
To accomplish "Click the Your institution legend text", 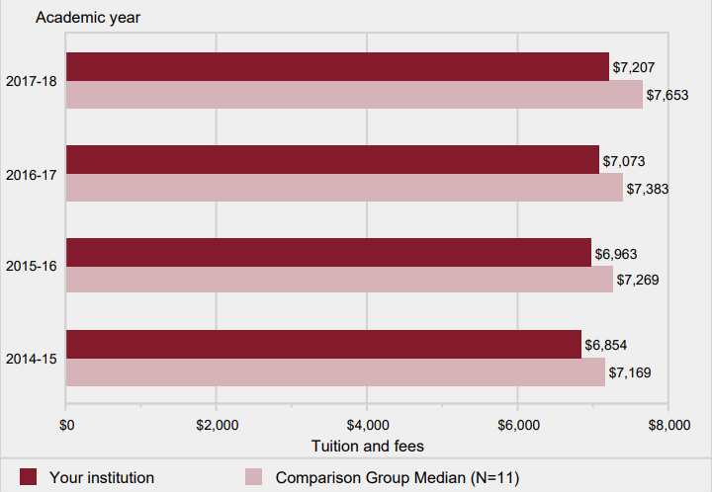I will (x=102, y=477).
